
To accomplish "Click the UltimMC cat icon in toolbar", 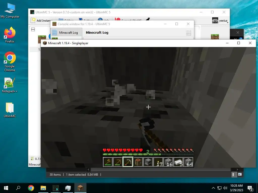I will click(x=148, y=19).
